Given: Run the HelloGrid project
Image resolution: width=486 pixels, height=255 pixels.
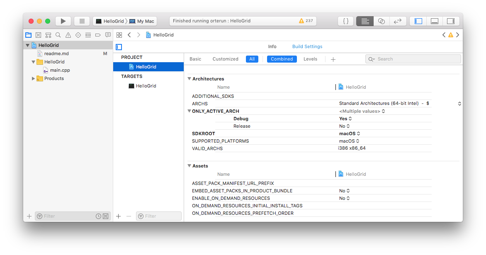Looking at the screenshot, I should pos(63,21).
